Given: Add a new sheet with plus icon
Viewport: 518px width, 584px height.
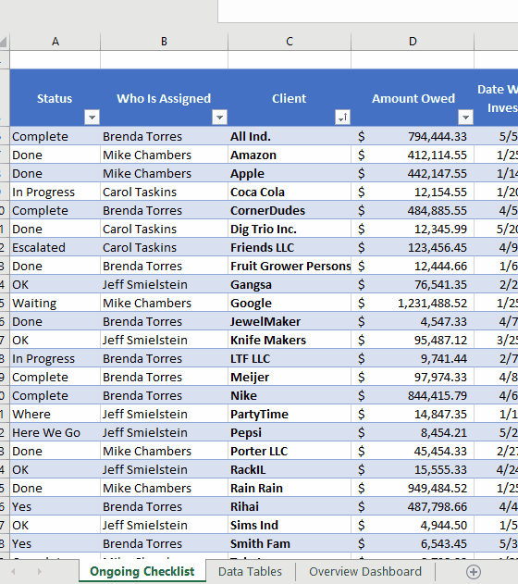Looking at the screenshot, I should point(474,572).
